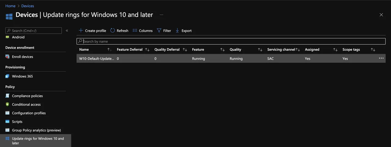Click the Create profile button label
This screenshot has height=147, width=391.
pos(96,30)
